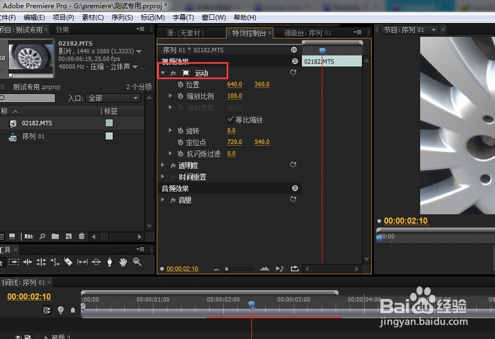This screenshot has width=495, height=339.
Task: Switch to the 源:(无素材) tab
Action: coord(185,33)
